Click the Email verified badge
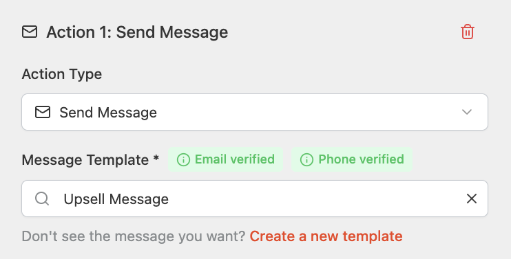 click(225, 159)
